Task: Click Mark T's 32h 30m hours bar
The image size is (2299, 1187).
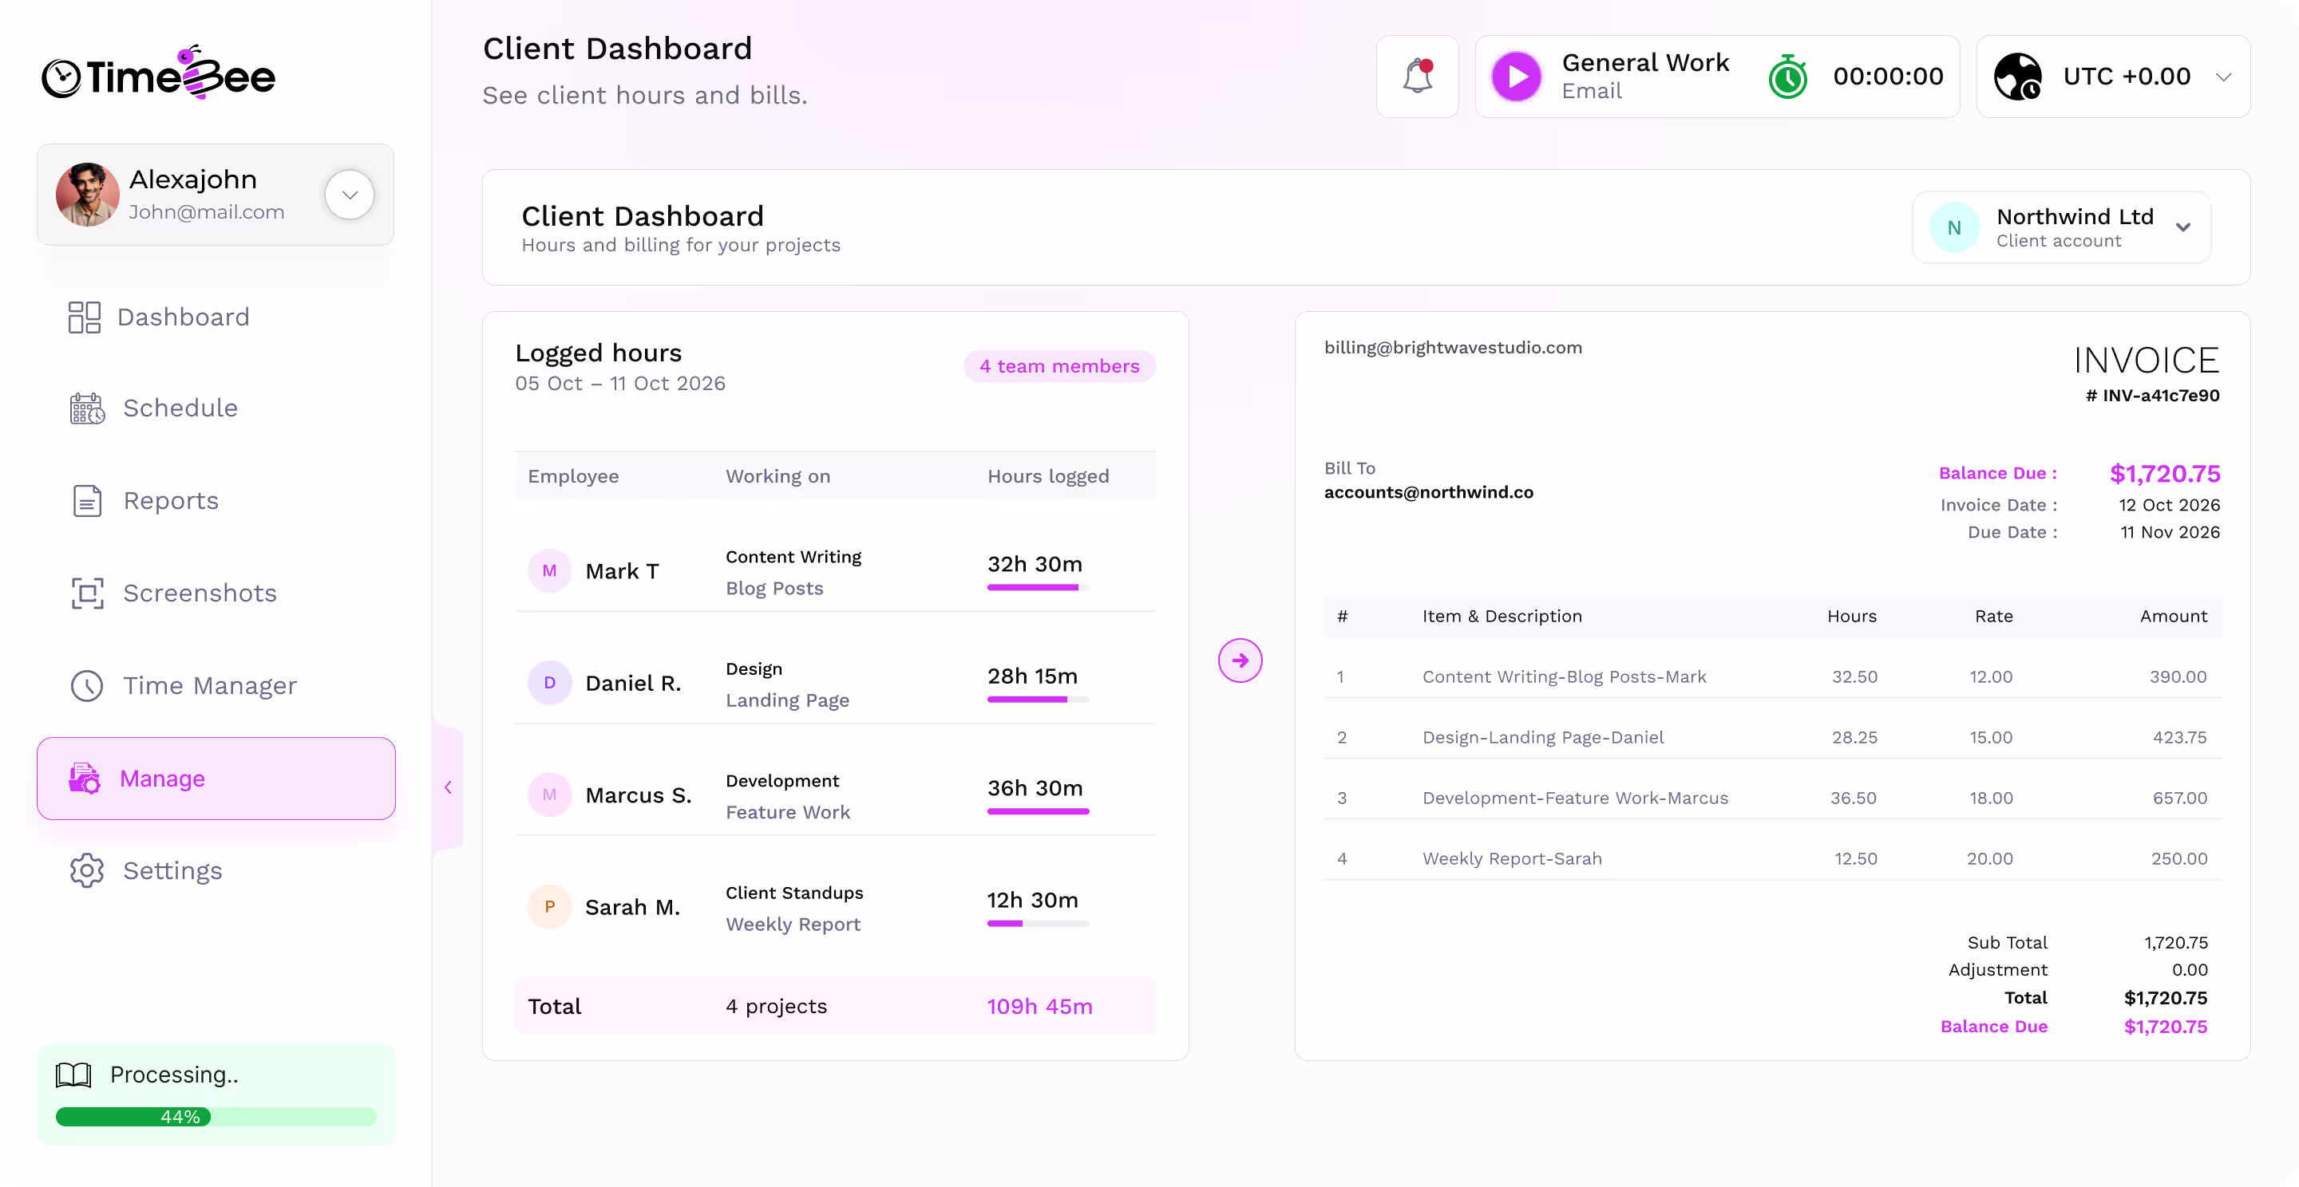Action: [x=1038, y=588]
